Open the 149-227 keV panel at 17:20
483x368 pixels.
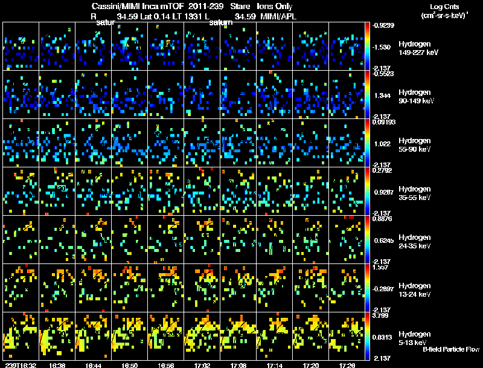[x=311, y=47]
